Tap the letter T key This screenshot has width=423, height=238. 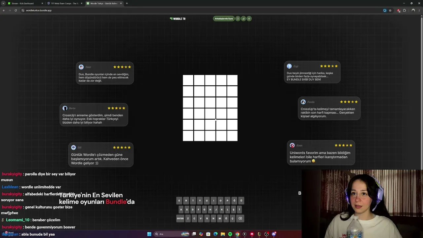[193, 201]
